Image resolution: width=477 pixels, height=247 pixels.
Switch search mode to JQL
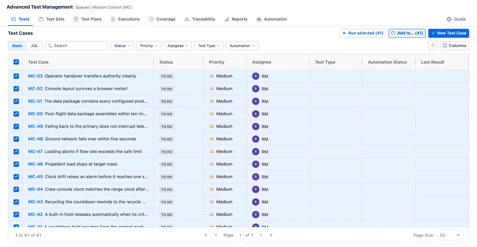click(x=34, y=46)
